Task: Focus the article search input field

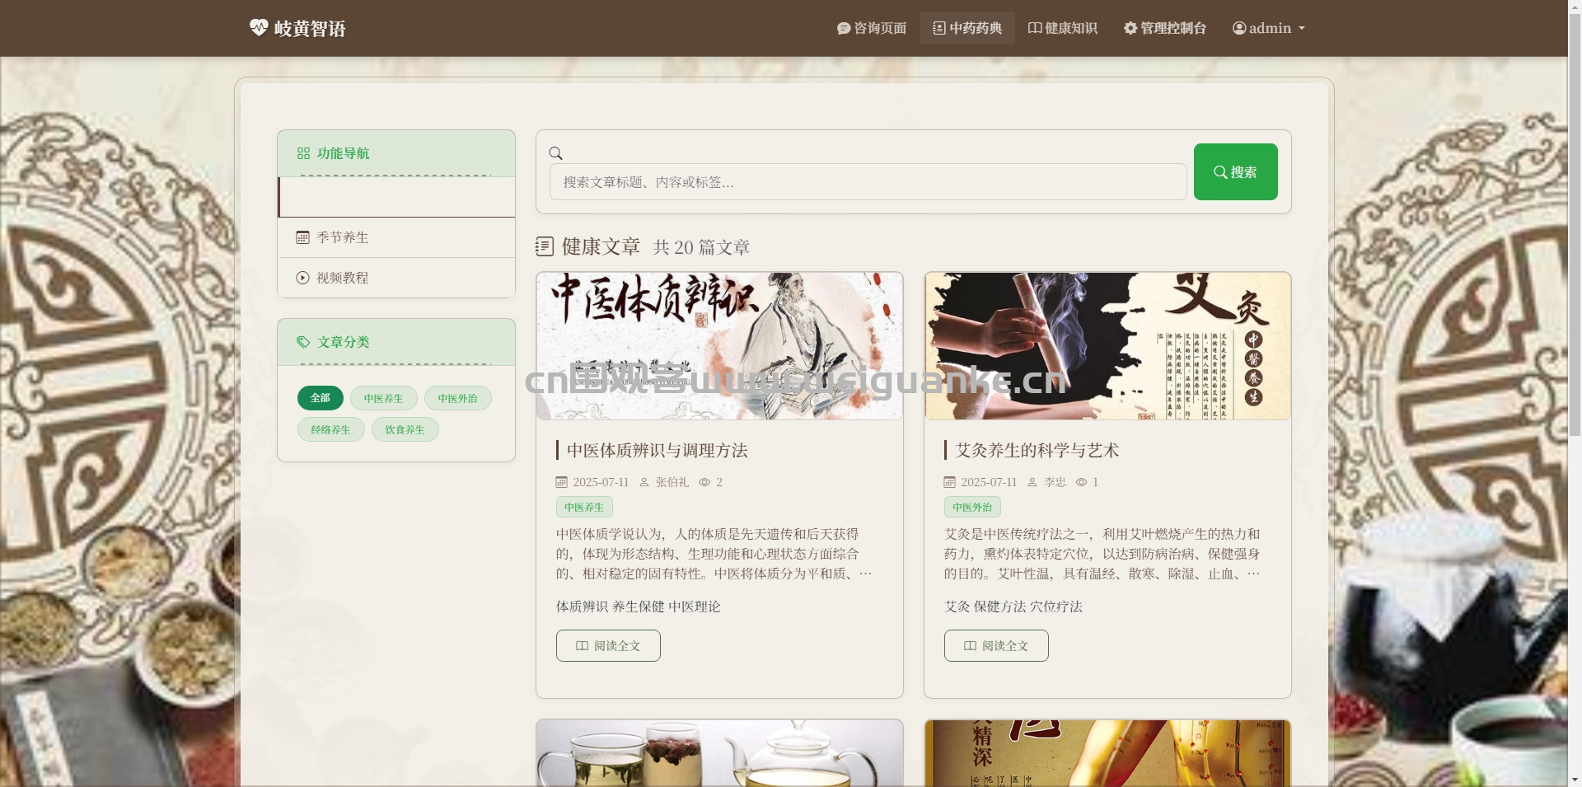Action: 868,181
